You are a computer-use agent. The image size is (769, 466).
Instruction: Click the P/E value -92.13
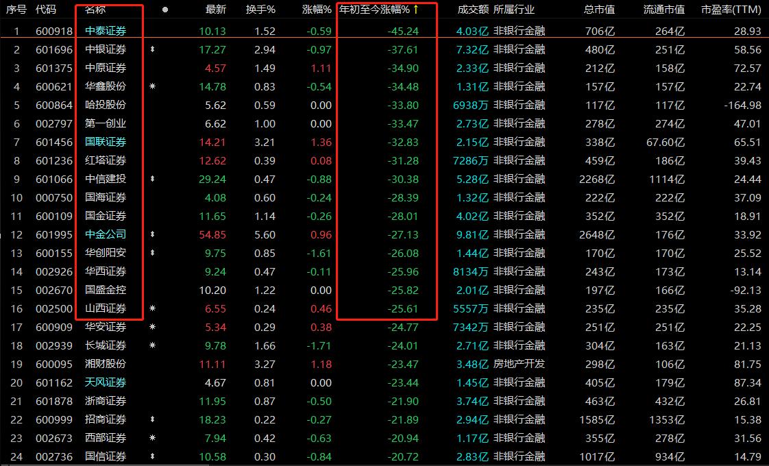pos(746,290)
